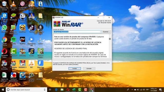The image size is (164, 92).
Task: Click the red Camtasia recorder taskbar icon
Action: (x=86, y=90)
